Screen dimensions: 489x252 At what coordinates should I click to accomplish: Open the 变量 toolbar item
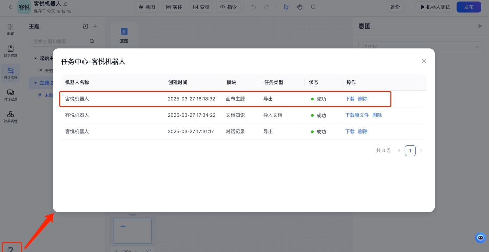tap(201, 7)
